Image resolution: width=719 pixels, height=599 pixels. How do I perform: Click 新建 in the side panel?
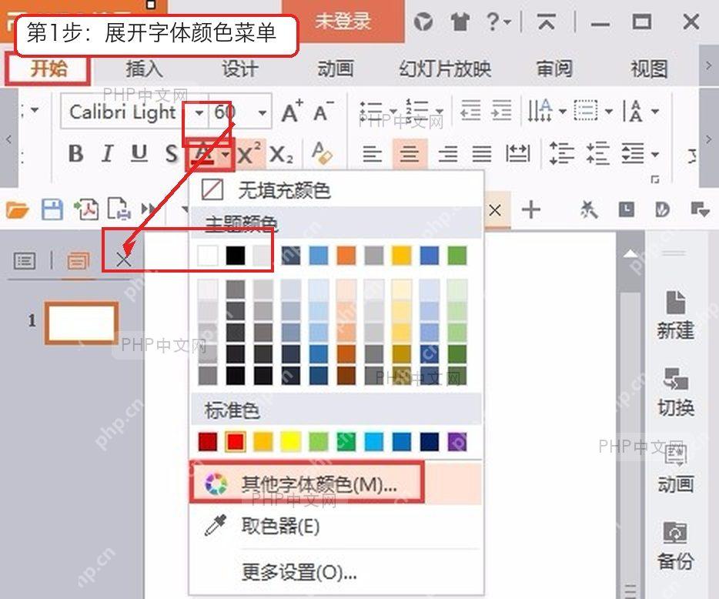click(675, 315)
